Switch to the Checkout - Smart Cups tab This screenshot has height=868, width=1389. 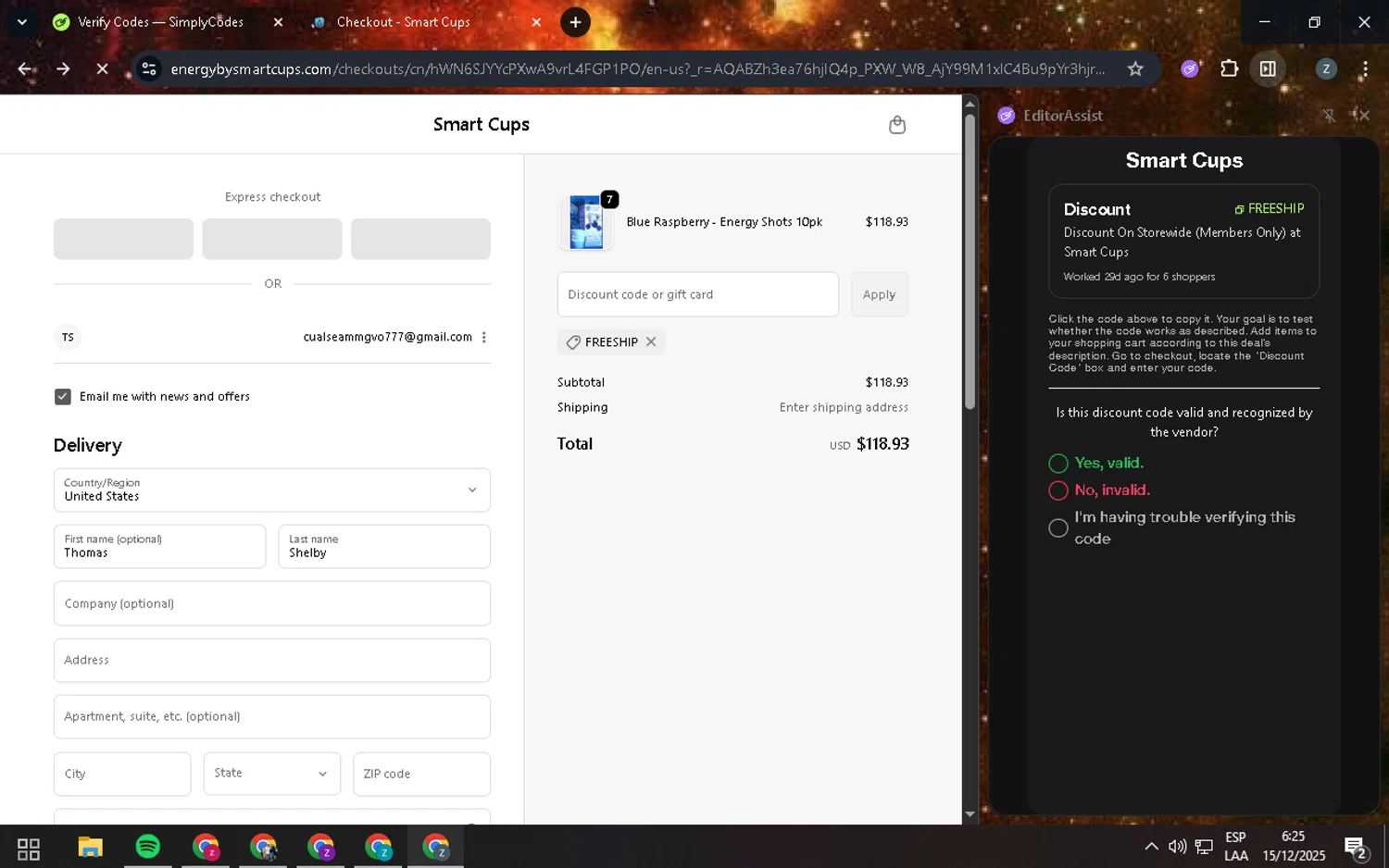click(404, 22)
